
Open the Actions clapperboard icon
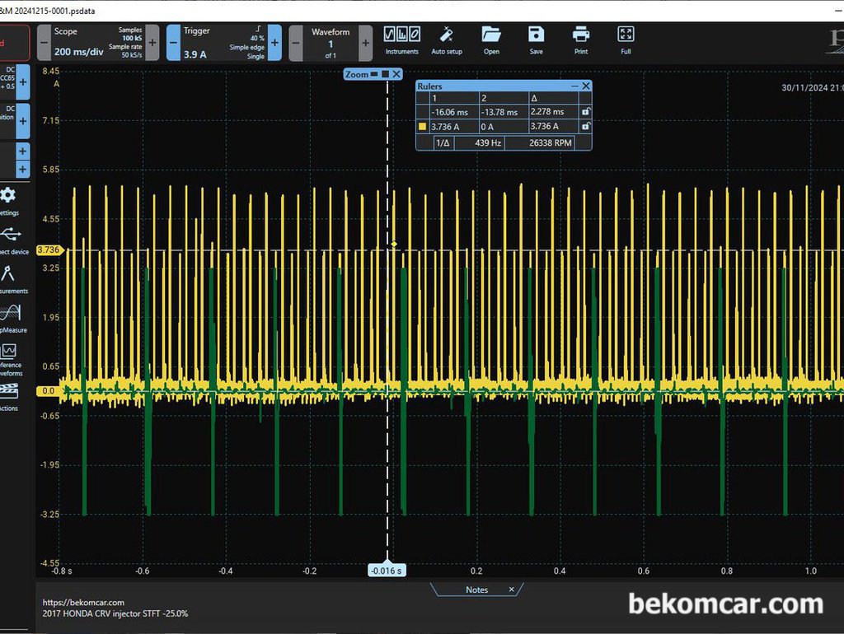coord(8,391)
